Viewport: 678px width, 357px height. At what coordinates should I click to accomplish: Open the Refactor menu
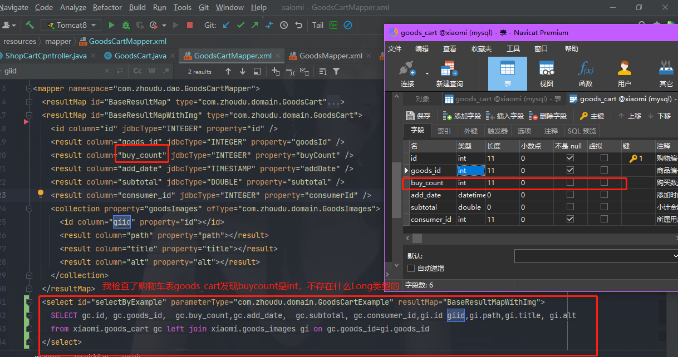(107, 7)
